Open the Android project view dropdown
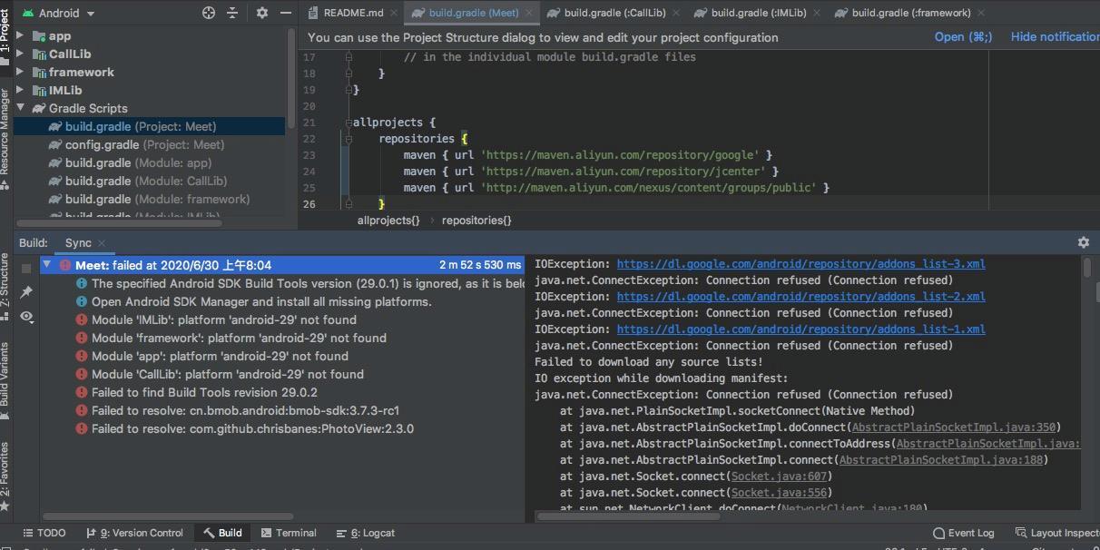 (59, 13)
